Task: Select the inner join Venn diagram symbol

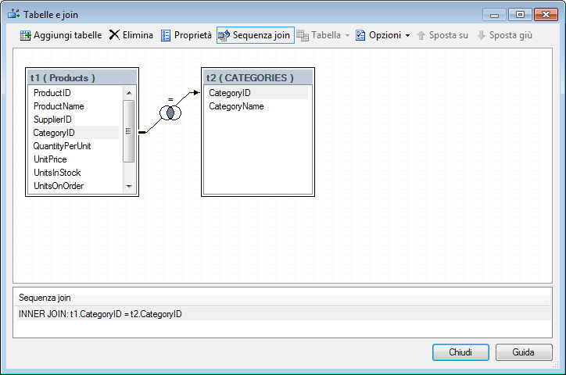Action: click(170, 112)
